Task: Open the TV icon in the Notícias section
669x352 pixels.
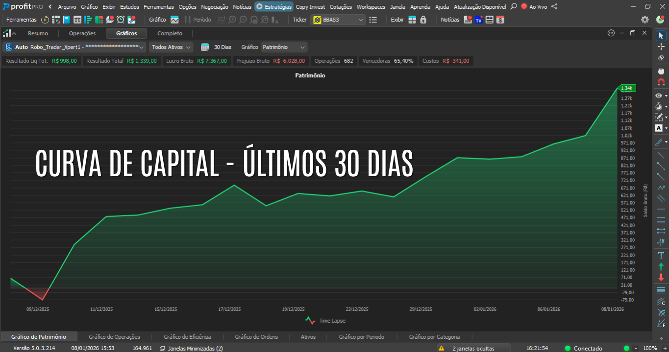Action: click(478, 20)
